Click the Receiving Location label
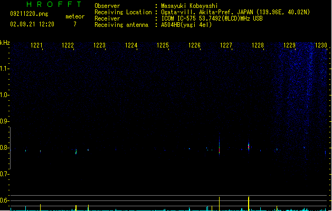Screen dimensions: 332x211 (123, 12)
